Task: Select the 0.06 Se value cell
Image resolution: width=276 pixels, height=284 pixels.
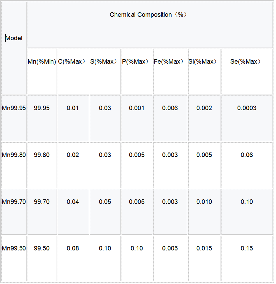Action: [247, 155]
